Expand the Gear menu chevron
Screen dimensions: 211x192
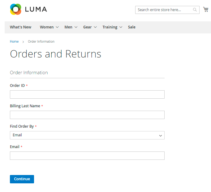(95, 27)
